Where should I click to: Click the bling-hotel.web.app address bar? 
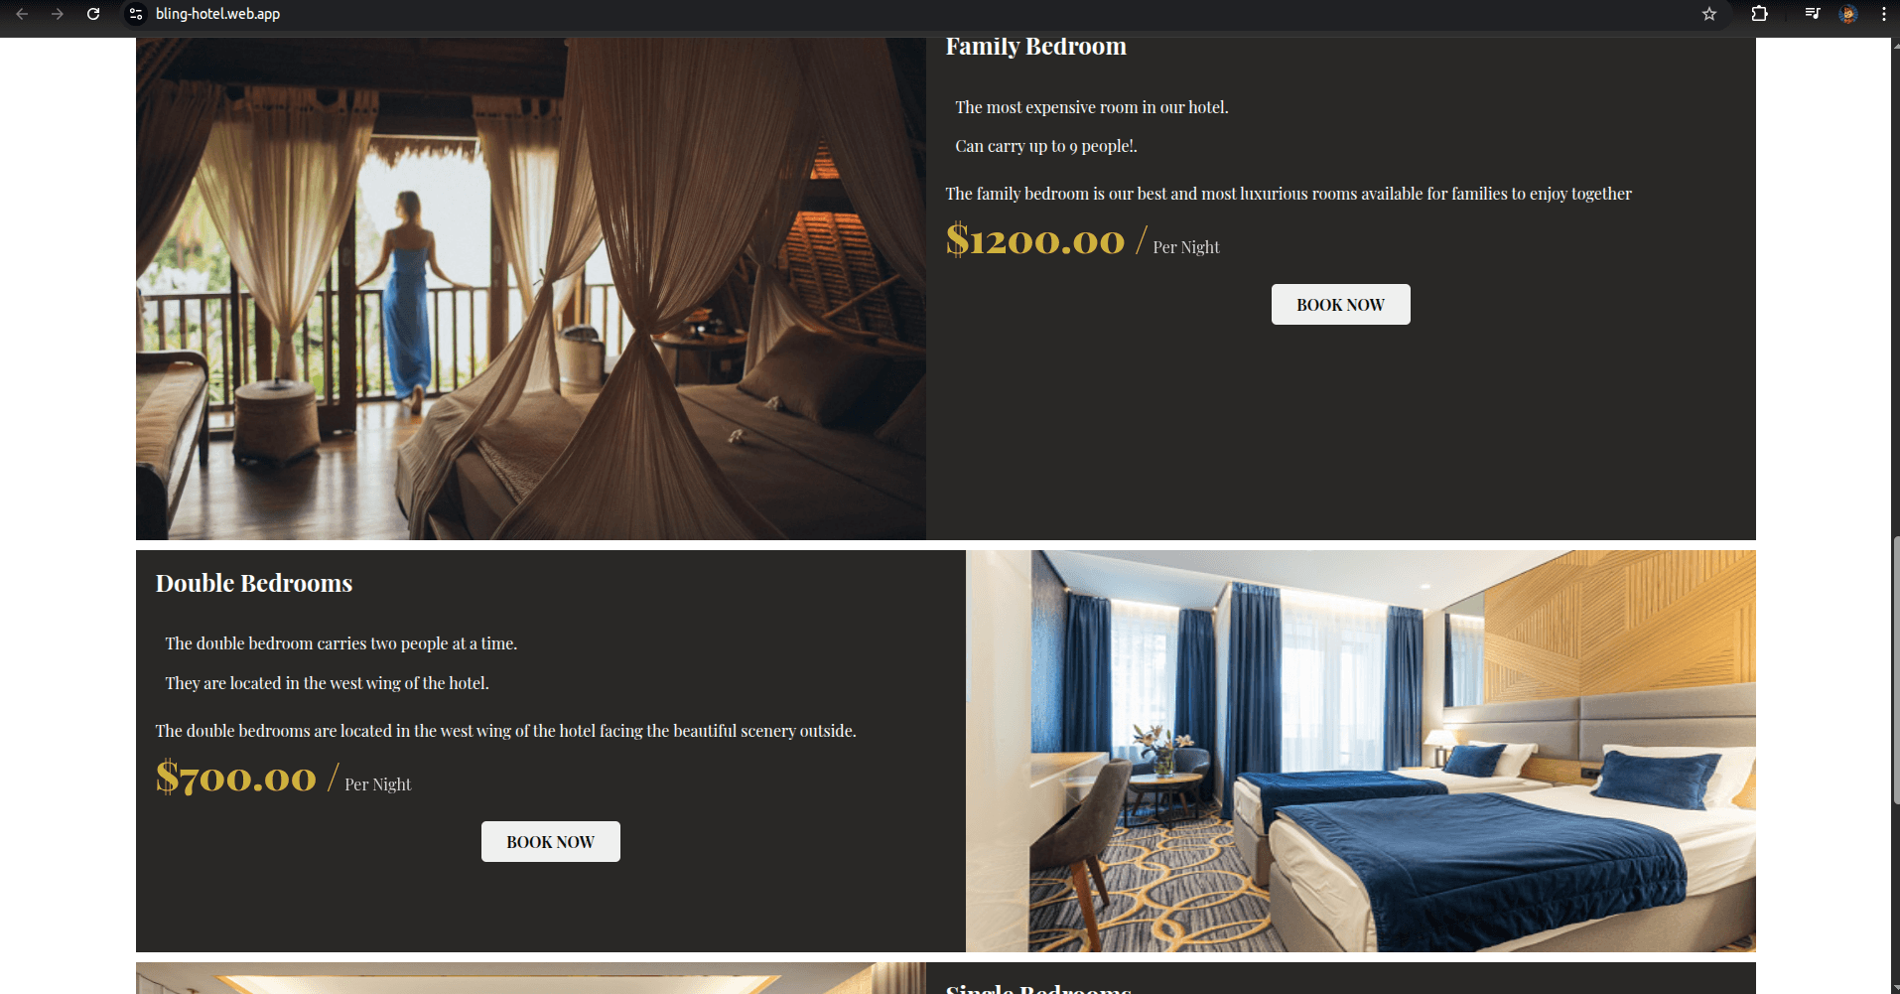[893, 14]
